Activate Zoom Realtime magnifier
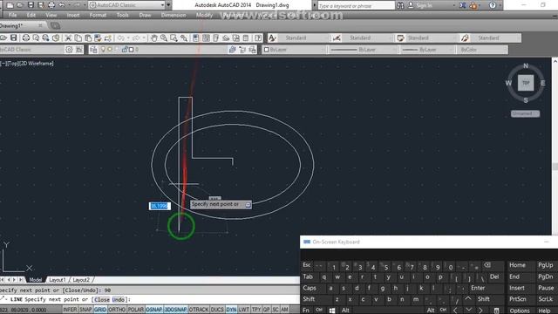558x314 pixels. coord(164,38)
